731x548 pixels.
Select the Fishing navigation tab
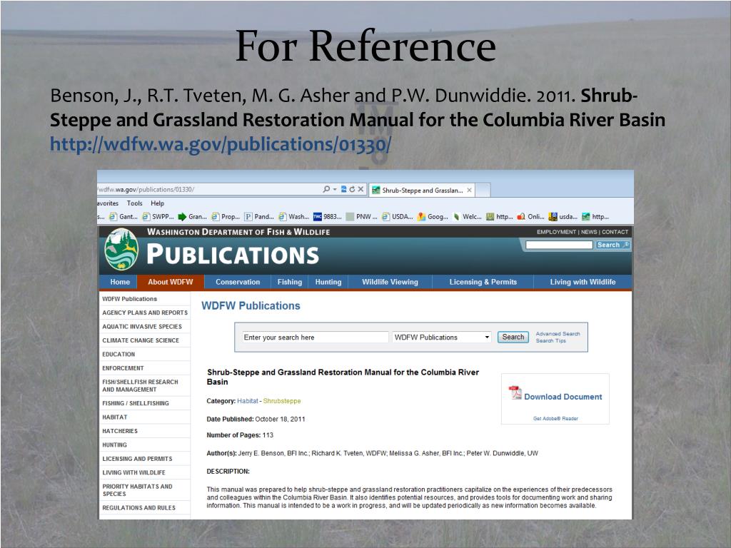pyautogui.click(x=290, y=282)
